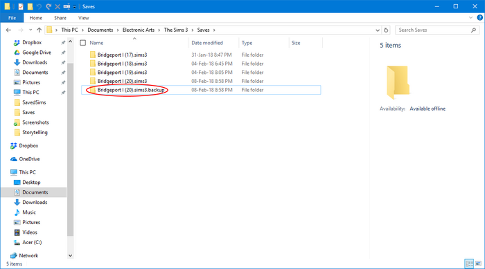Viewport: 485px width, 269px height.
Task: Click the navigation pane scrollbar down arrow
Action: tap(70, 255)
